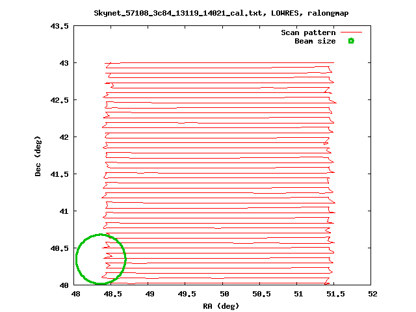Click the 50.5 RA axis tick label
Screen dimensions: 416x312
pyautogui.click(x=261, y=294)
